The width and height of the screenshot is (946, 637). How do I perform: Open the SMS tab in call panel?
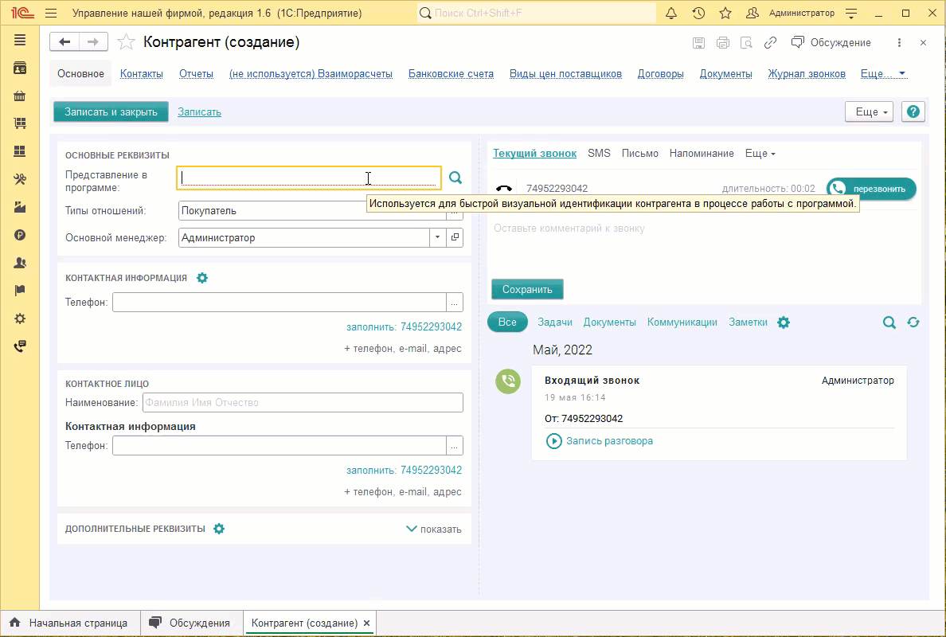599,153
